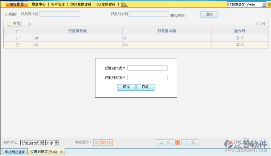Set page size to 30 per page
Screen dimensions: 271x156
coord(103,143)
